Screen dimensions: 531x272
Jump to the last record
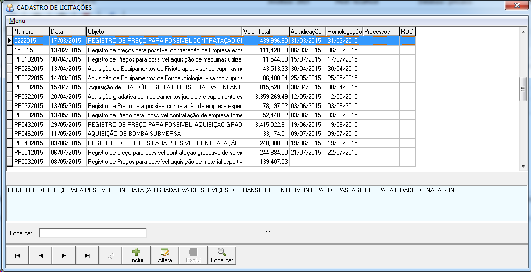(88, 255)
